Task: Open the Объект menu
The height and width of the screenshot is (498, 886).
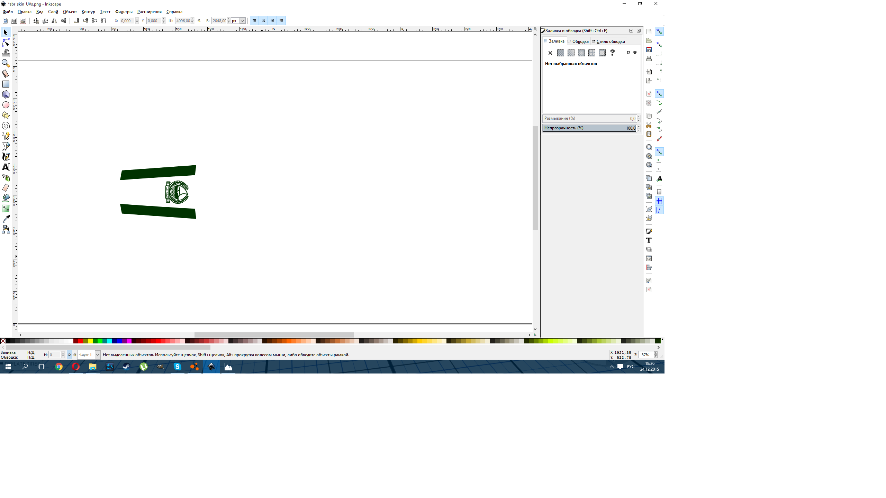Action: coord(70,12)
